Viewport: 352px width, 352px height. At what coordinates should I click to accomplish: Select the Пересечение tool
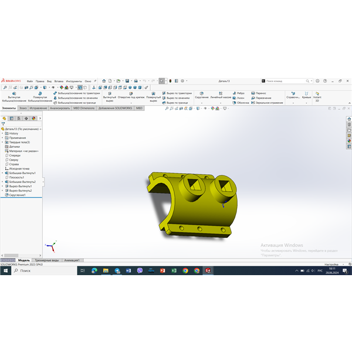(261, 98)
